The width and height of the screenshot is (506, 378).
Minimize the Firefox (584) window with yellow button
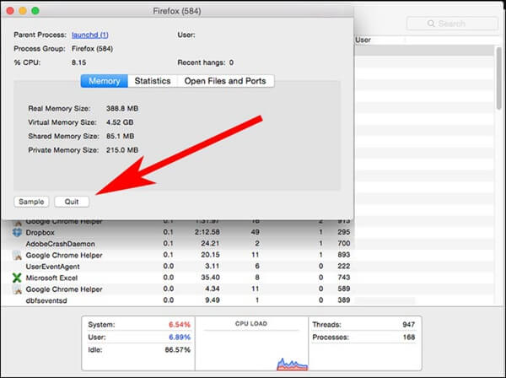pyautogui.click(x=23, y=11)
